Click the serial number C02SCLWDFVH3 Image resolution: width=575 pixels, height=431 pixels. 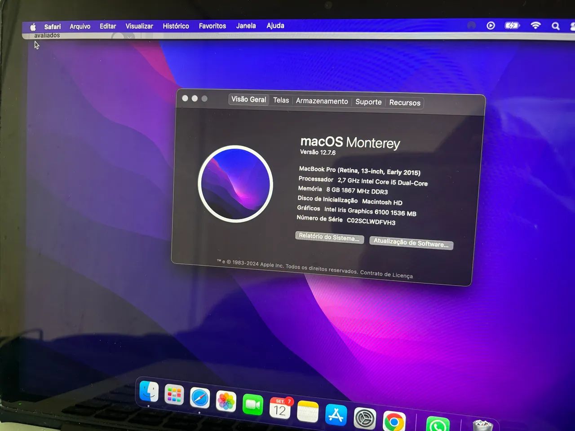tap(371, 221)
